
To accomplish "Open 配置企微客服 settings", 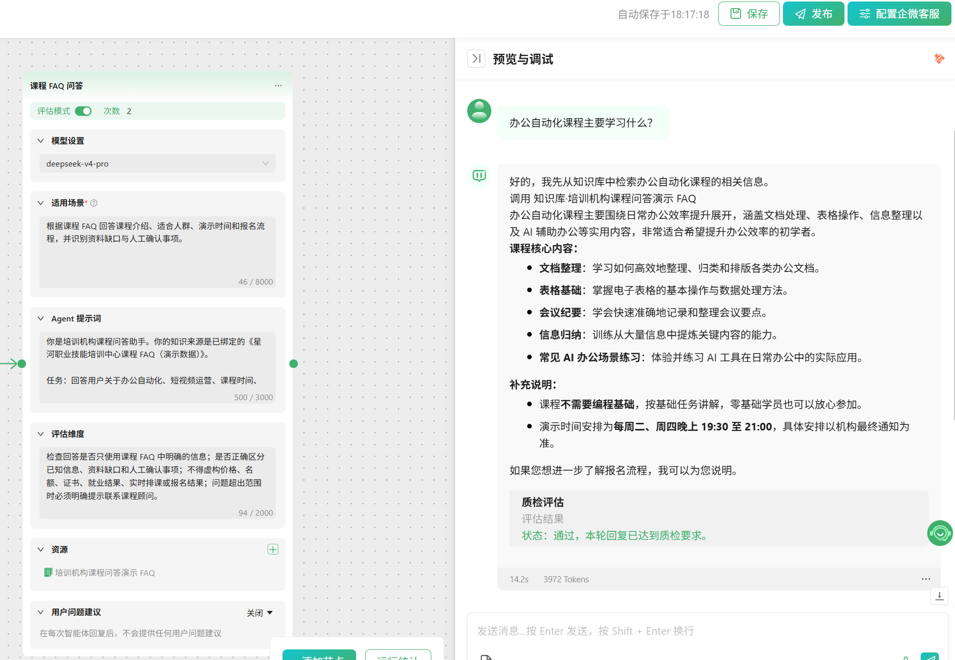I will click(899, 14).
